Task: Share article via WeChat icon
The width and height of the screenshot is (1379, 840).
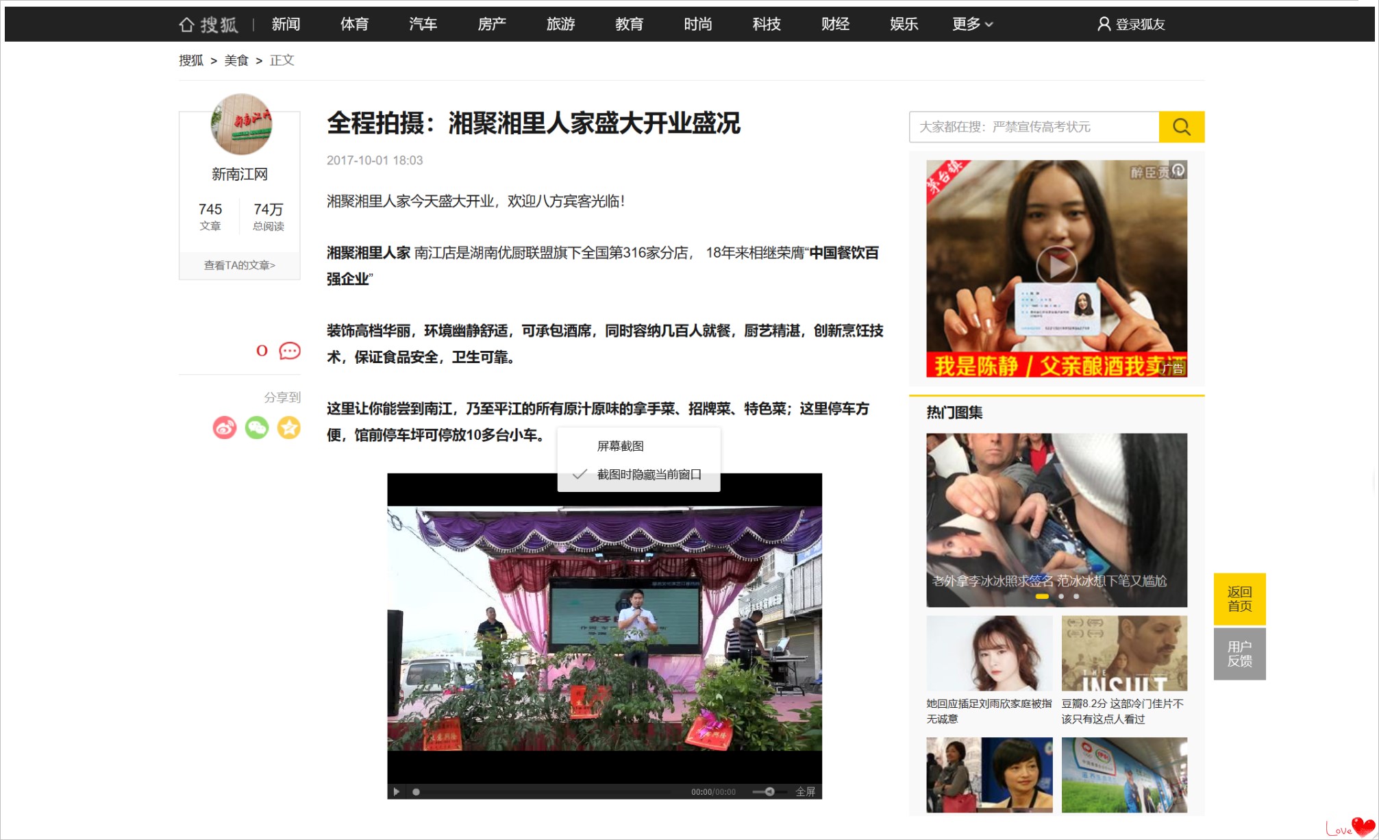Action: [257, 428]
